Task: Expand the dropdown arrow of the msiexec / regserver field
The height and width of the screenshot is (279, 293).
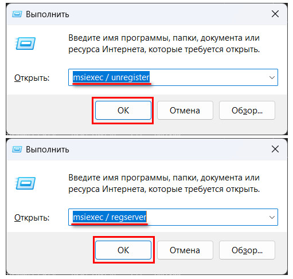Action: click(272, 217)
